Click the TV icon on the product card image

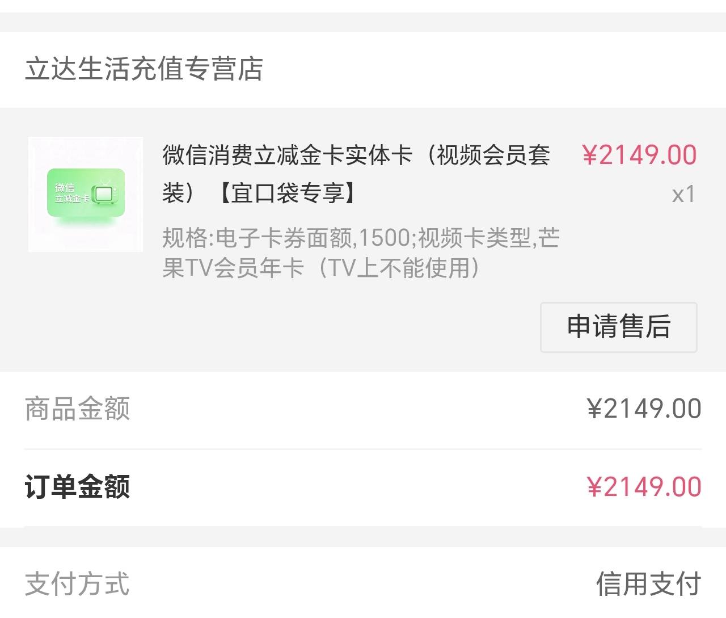[x=105, y=193]
